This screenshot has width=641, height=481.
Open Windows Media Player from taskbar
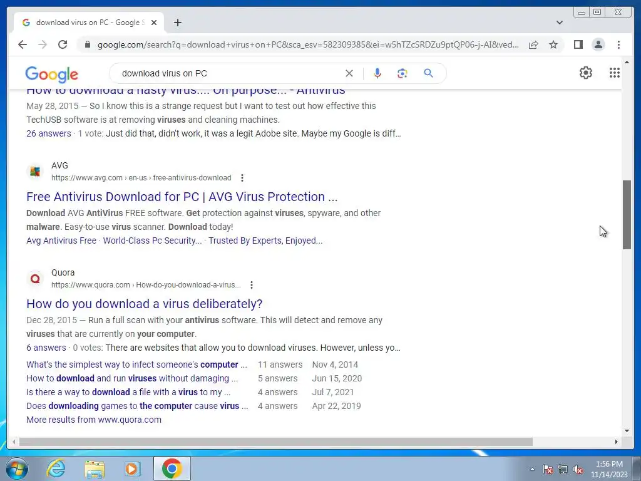132,468
